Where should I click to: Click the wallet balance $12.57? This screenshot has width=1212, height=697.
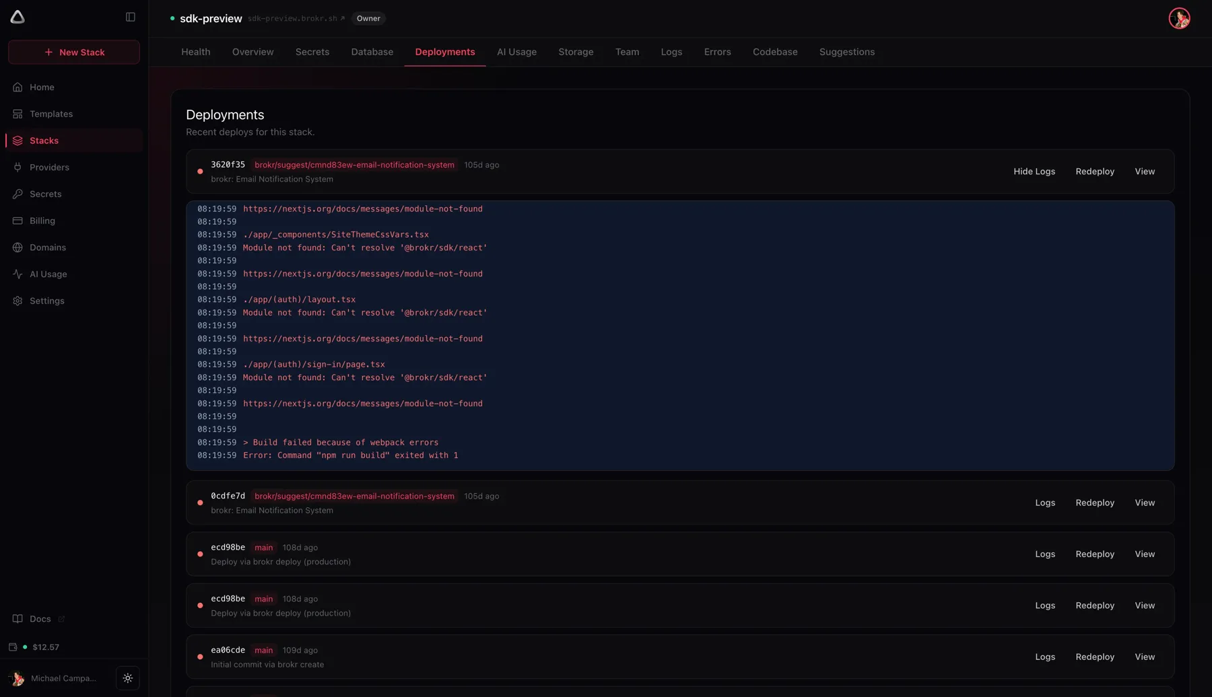click(46, 647)
